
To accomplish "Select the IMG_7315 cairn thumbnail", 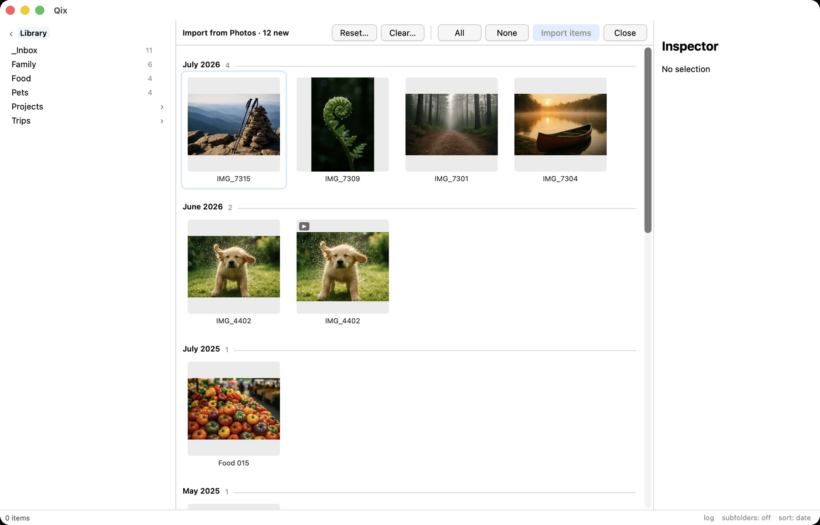I will [x=234, y=124].
